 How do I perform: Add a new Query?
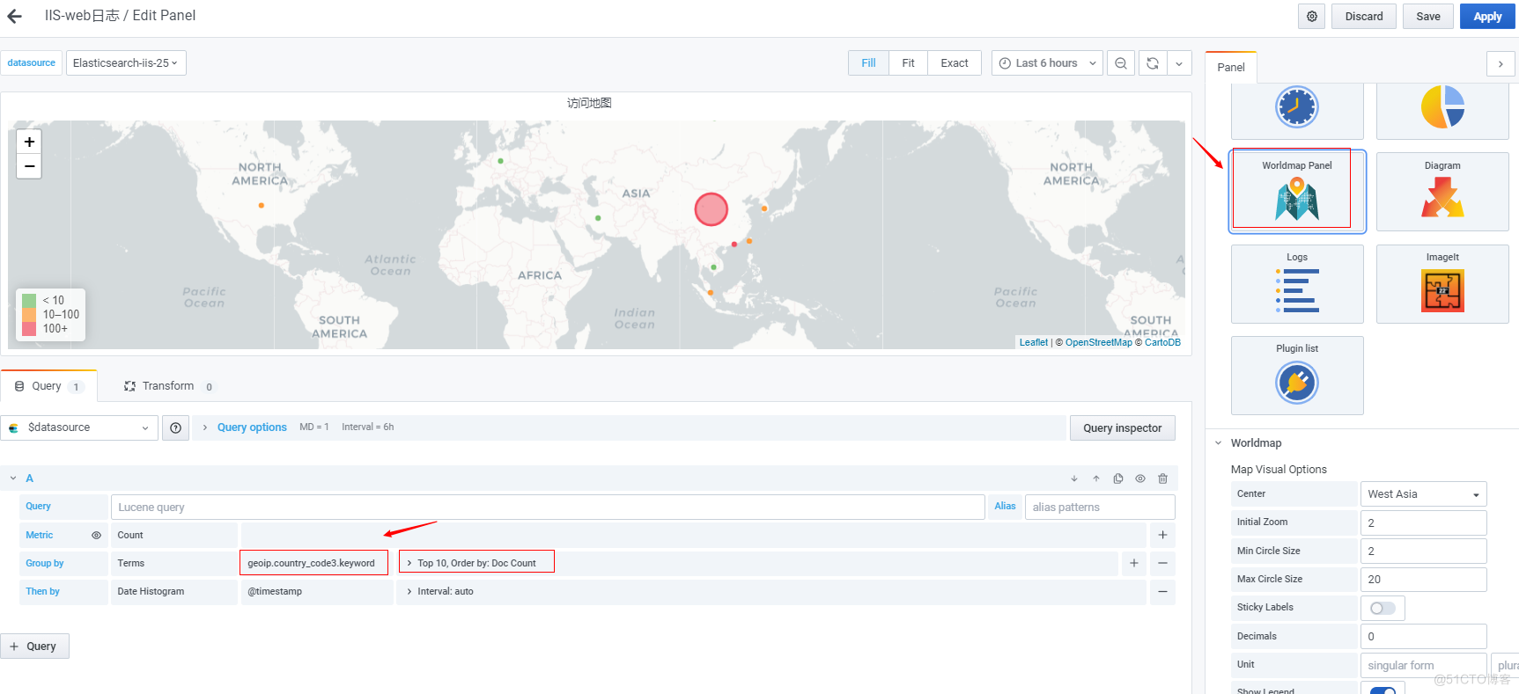click(x=34, y=647)
